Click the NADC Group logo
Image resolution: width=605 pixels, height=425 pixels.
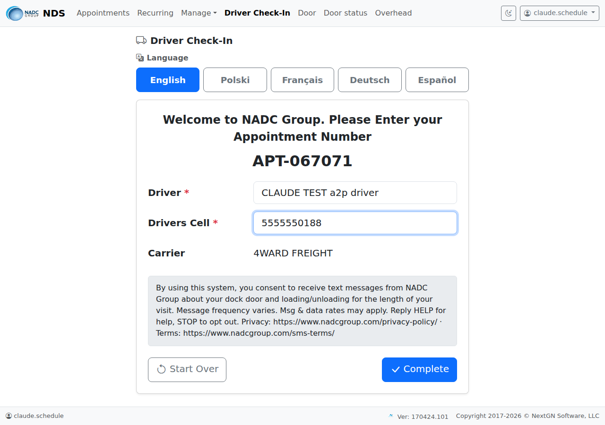(x=22, y=13)
